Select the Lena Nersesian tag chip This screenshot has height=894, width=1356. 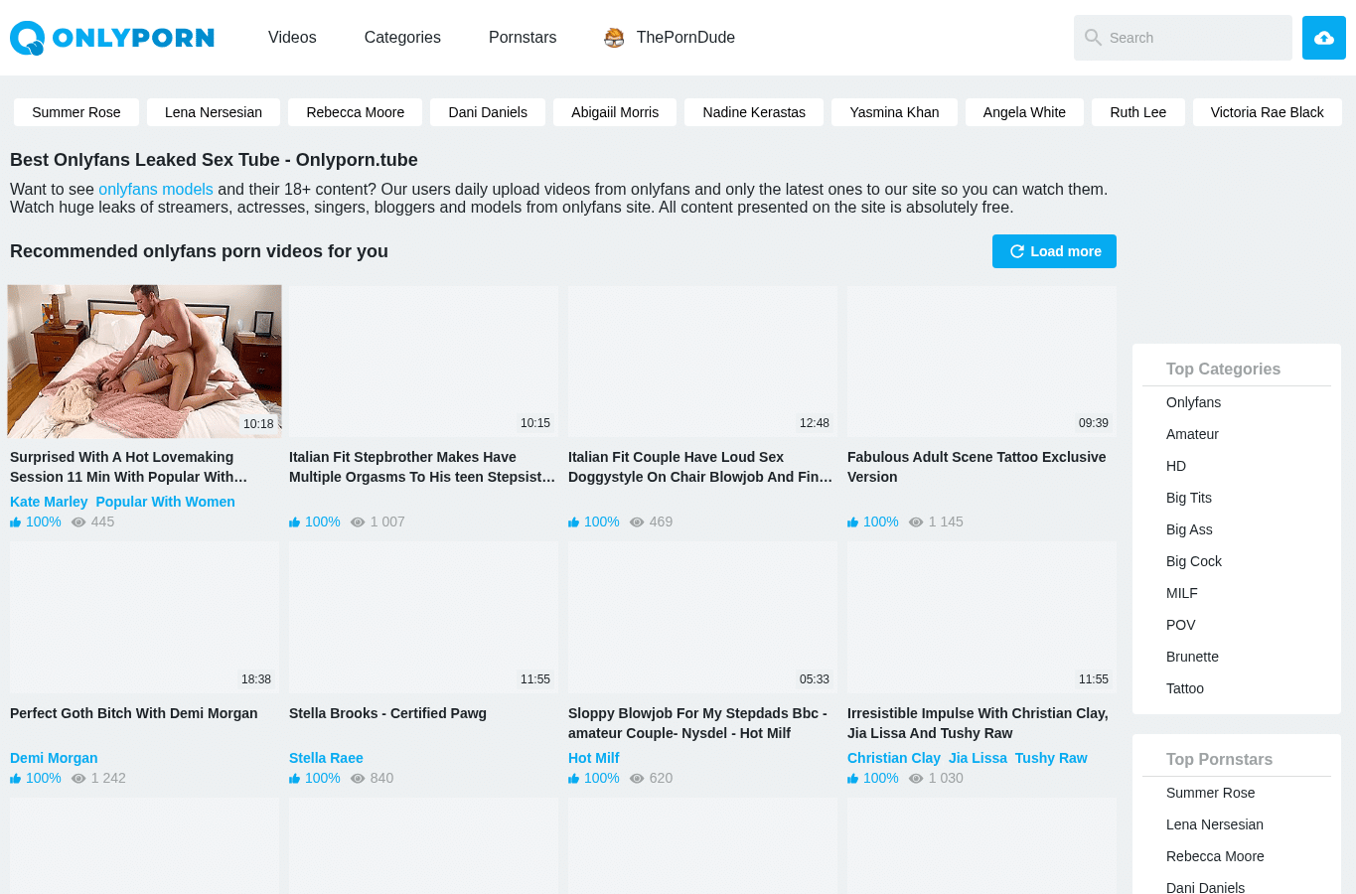[x=214, y=112]
